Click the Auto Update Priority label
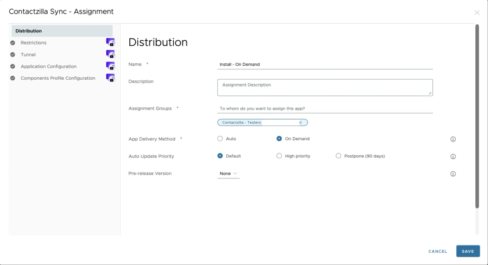This screenshot has height=265, width=488. [151, 157]
